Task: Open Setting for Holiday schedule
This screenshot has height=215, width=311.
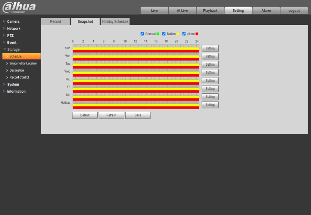Action: 210,105
